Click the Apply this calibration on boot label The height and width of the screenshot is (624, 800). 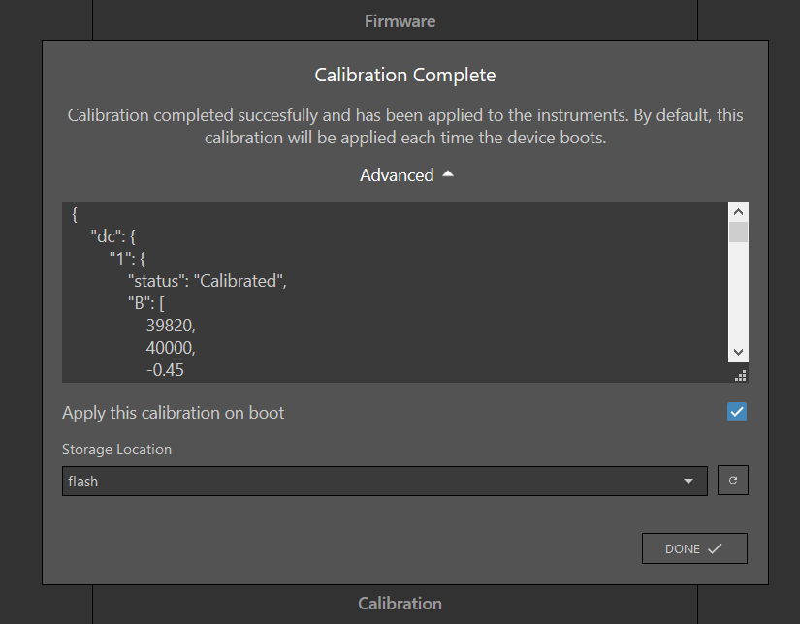point(173,413)
